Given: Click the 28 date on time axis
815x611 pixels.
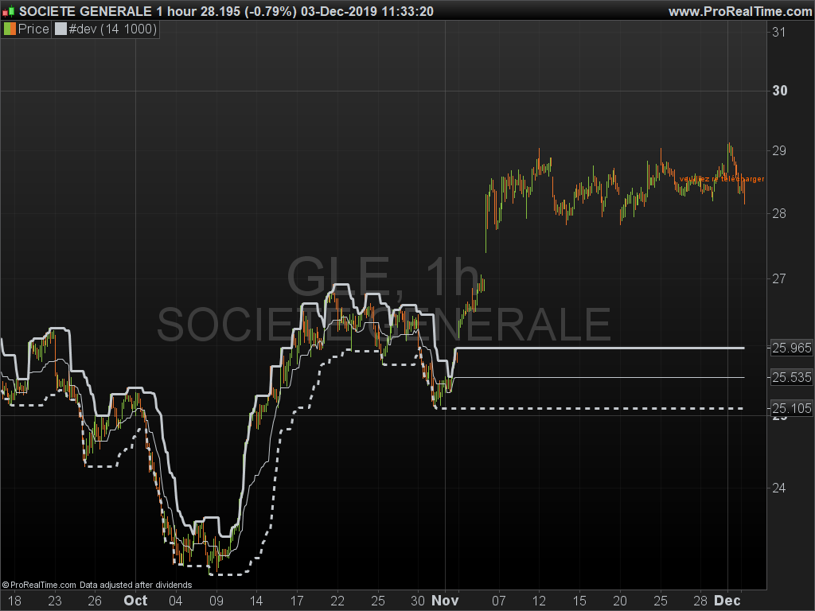Looking at the screenshot, I should tap(700, 601).
